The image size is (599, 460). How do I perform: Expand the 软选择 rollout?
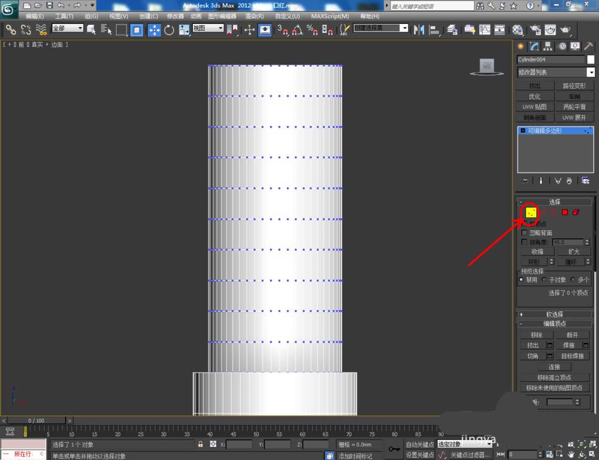coord(554,314)
